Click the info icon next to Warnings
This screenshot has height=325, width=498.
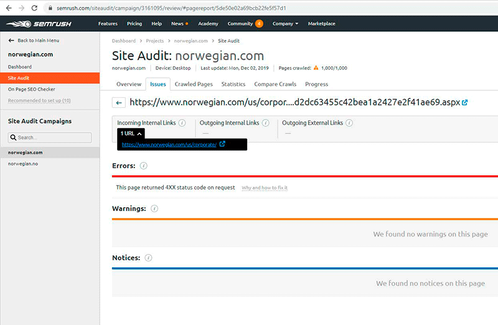click(154, 209)
